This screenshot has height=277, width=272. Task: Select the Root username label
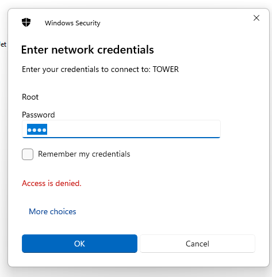click(x=30, y=97)
